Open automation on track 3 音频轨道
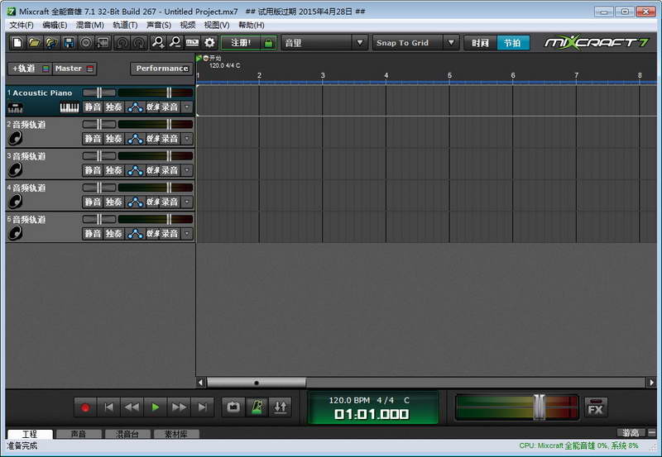 point(135,170)
